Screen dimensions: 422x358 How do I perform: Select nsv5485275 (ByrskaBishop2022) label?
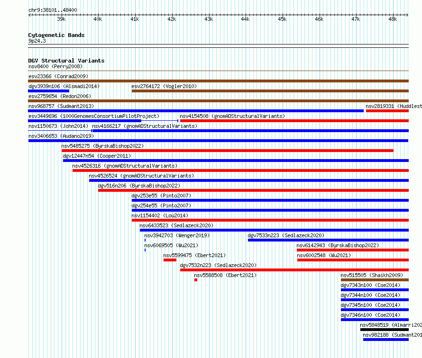[102, 146]
